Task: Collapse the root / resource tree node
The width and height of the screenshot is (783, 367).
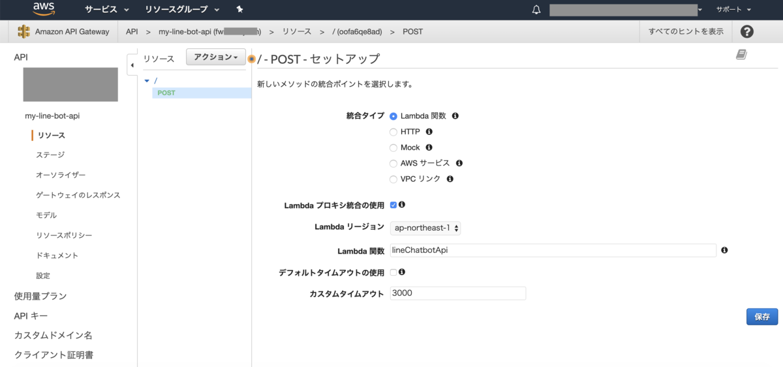Action: tap(147, 81)
